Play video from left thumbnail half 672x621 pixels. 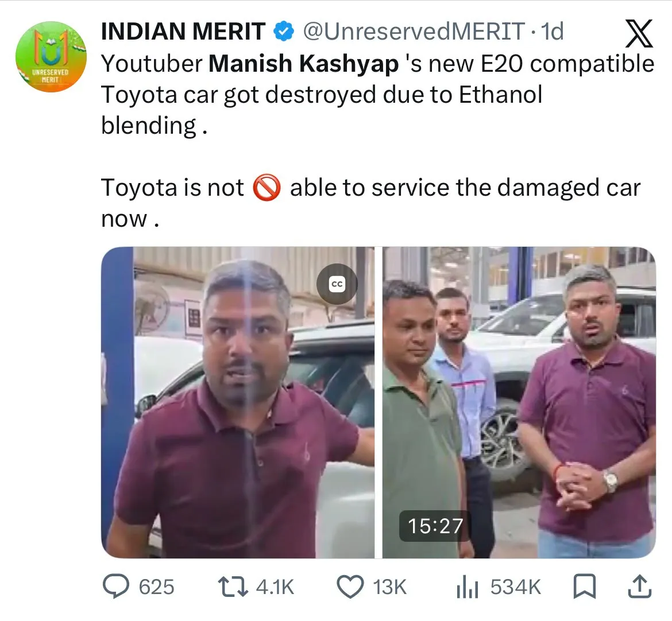238,402
